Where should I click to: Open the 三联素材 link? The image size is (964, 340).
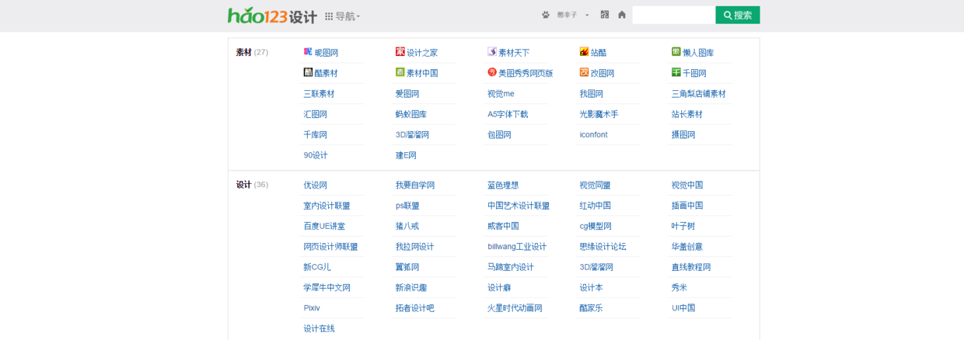pos(319,93)
